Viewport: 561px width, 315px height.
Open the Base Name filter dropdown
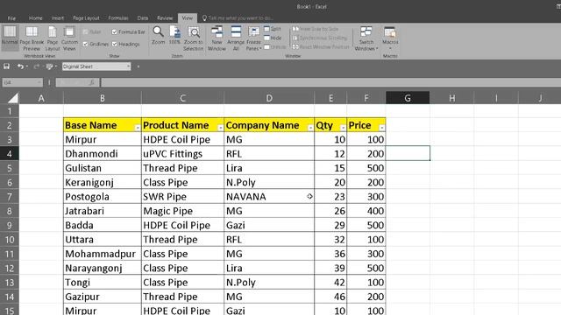(x=138, y=128)
